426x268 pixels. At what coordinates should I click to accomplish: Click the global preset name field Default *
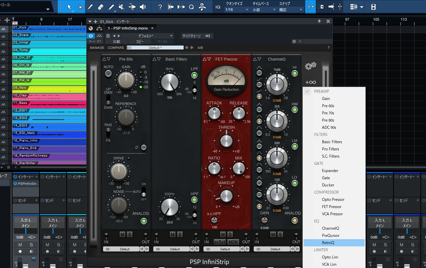pyautogui.click(x=155, y=48)
